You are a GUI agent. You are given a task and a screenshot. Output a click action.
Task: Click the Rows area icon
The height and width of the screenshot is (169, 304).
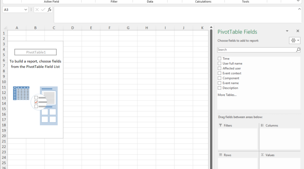[x=220, y=155]
